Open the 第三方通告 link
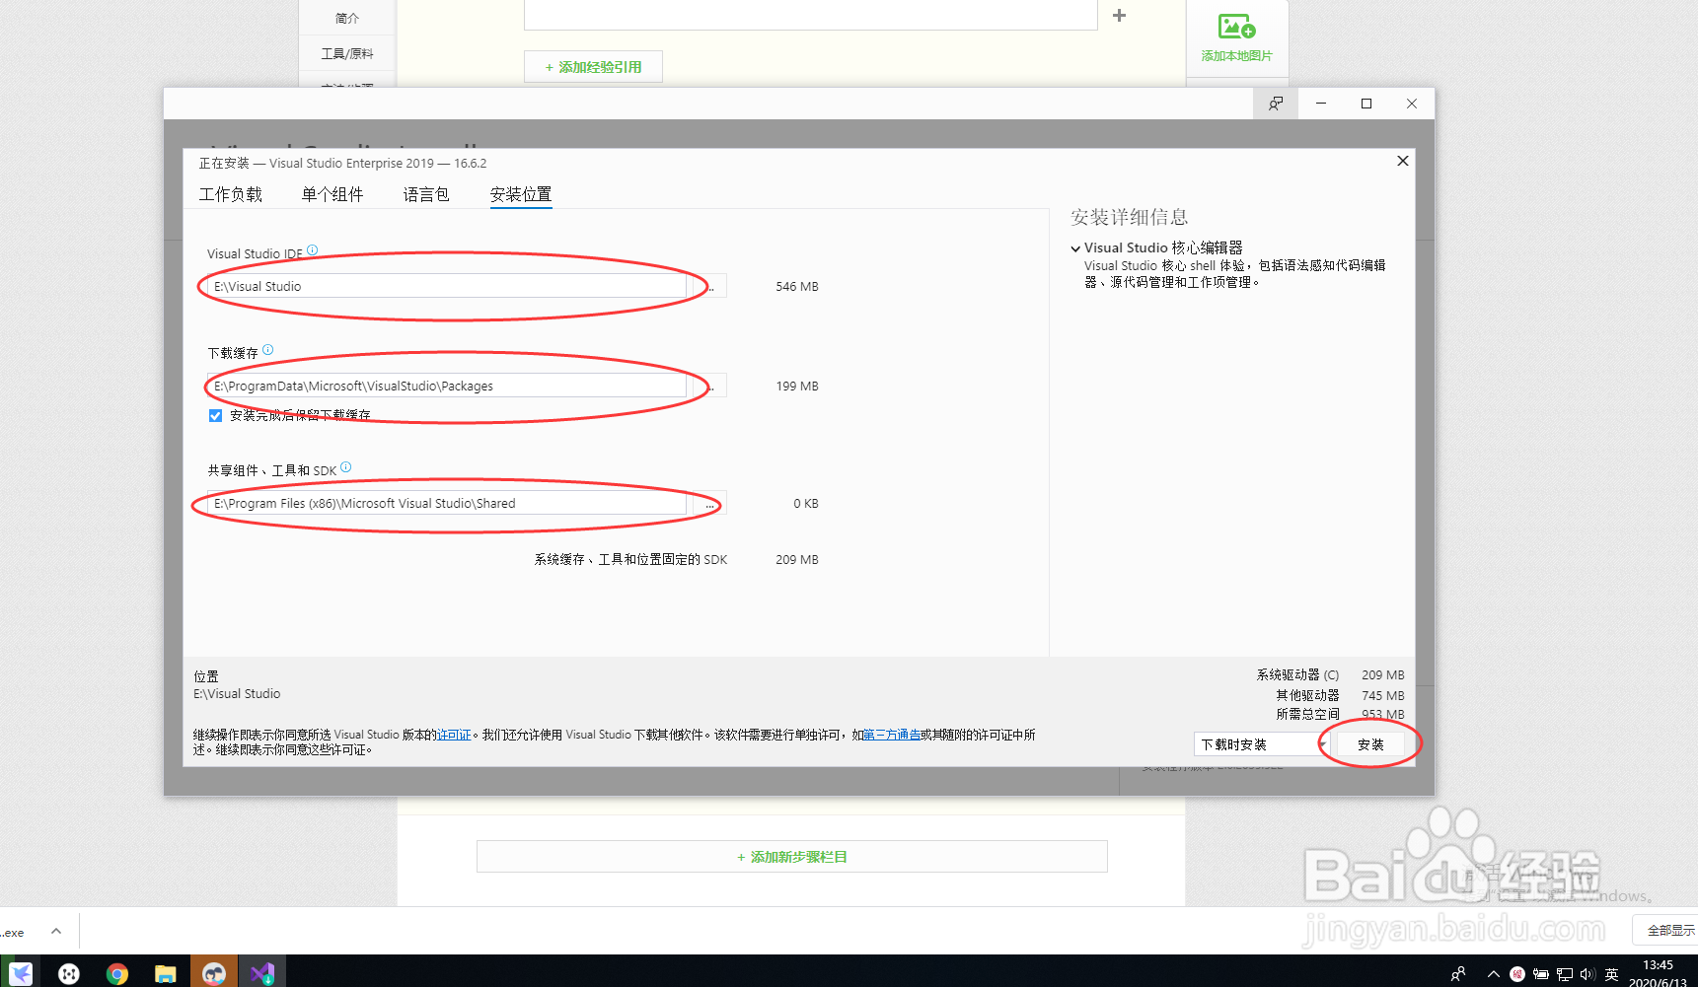 tap(892, 735)
